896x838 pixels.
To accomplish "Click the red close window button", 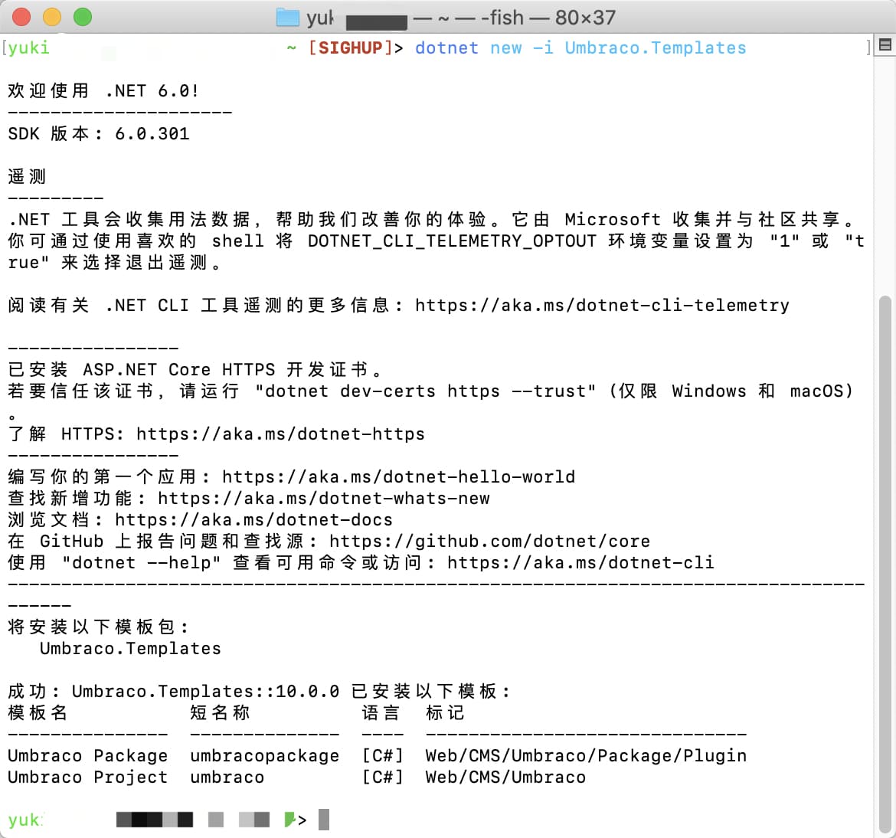I will 21,17.
